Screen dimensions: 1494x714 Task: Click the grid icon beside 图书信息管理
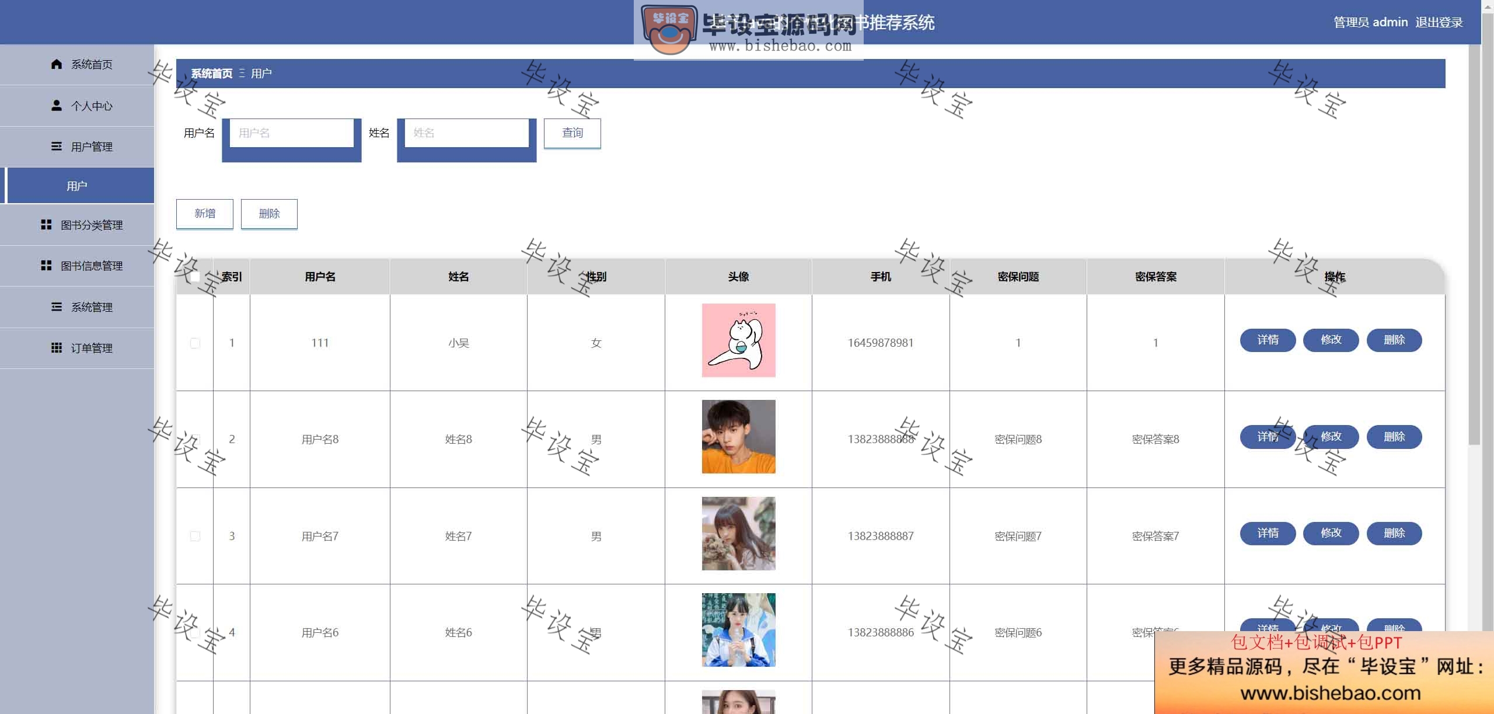click(x=46, y=266)
